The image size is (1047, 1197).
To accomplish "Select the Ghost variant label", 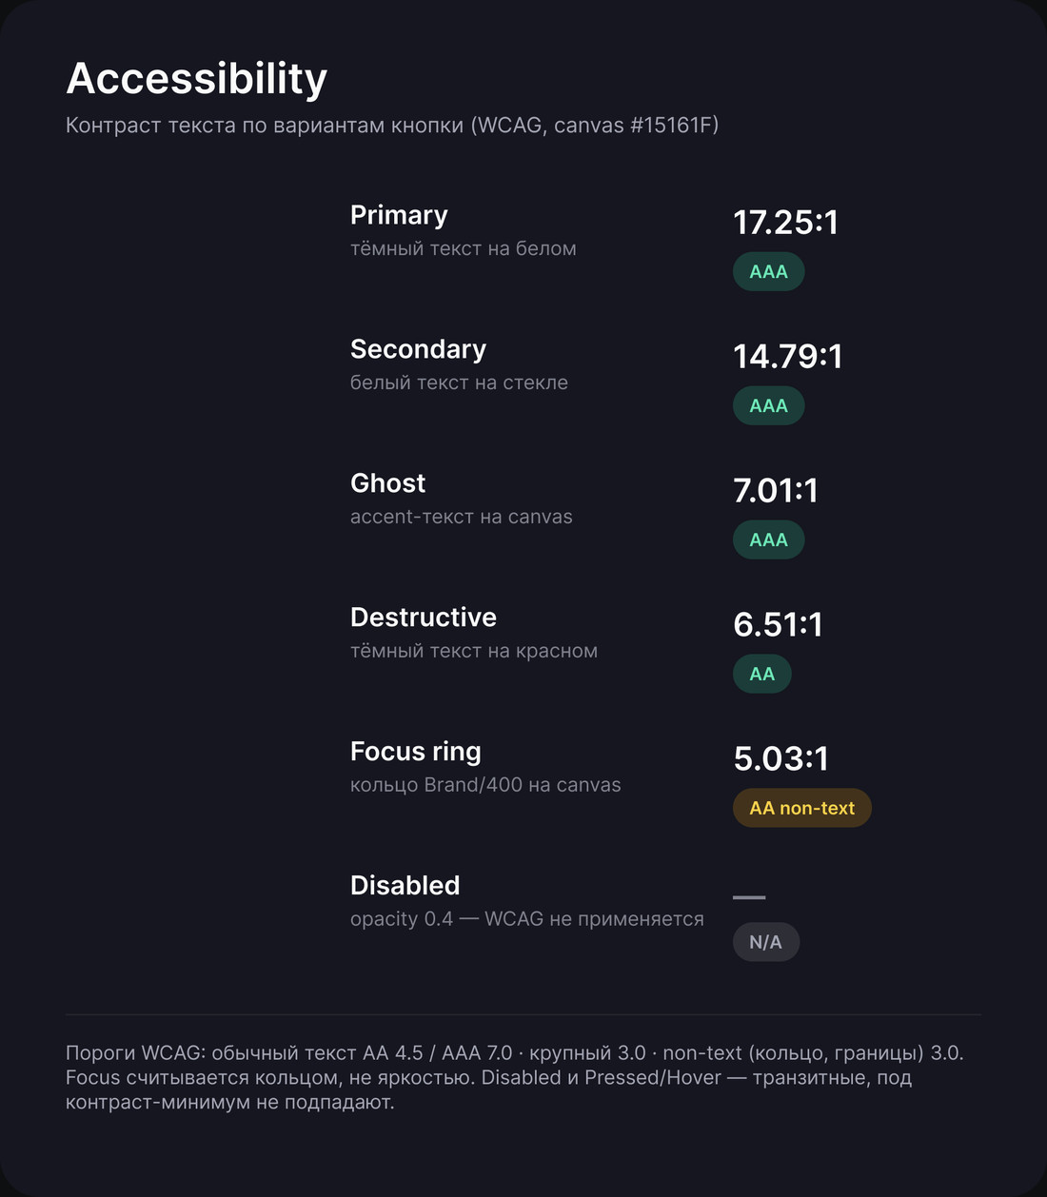I will (387, 483).
